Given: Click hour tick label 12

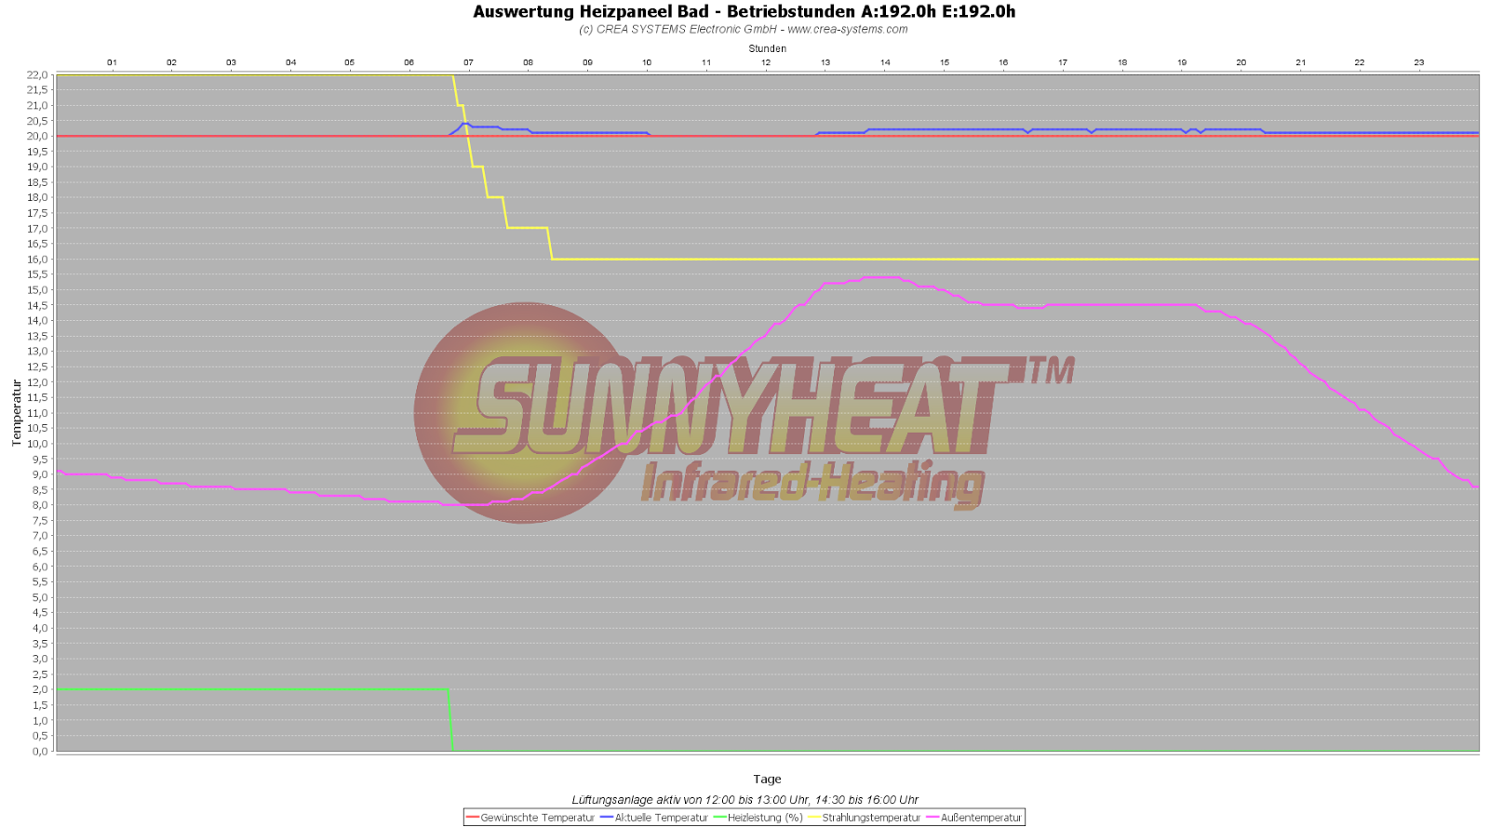Looking at the screenshot, I should tap(766, 62).
